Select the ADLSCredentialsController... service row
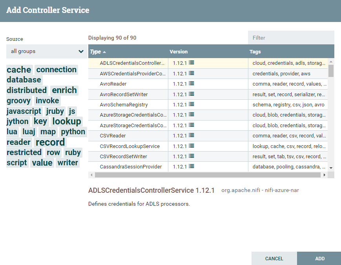The height and width of the screenshot is (265, 341). pyautogui.click(x=208, y=63)
